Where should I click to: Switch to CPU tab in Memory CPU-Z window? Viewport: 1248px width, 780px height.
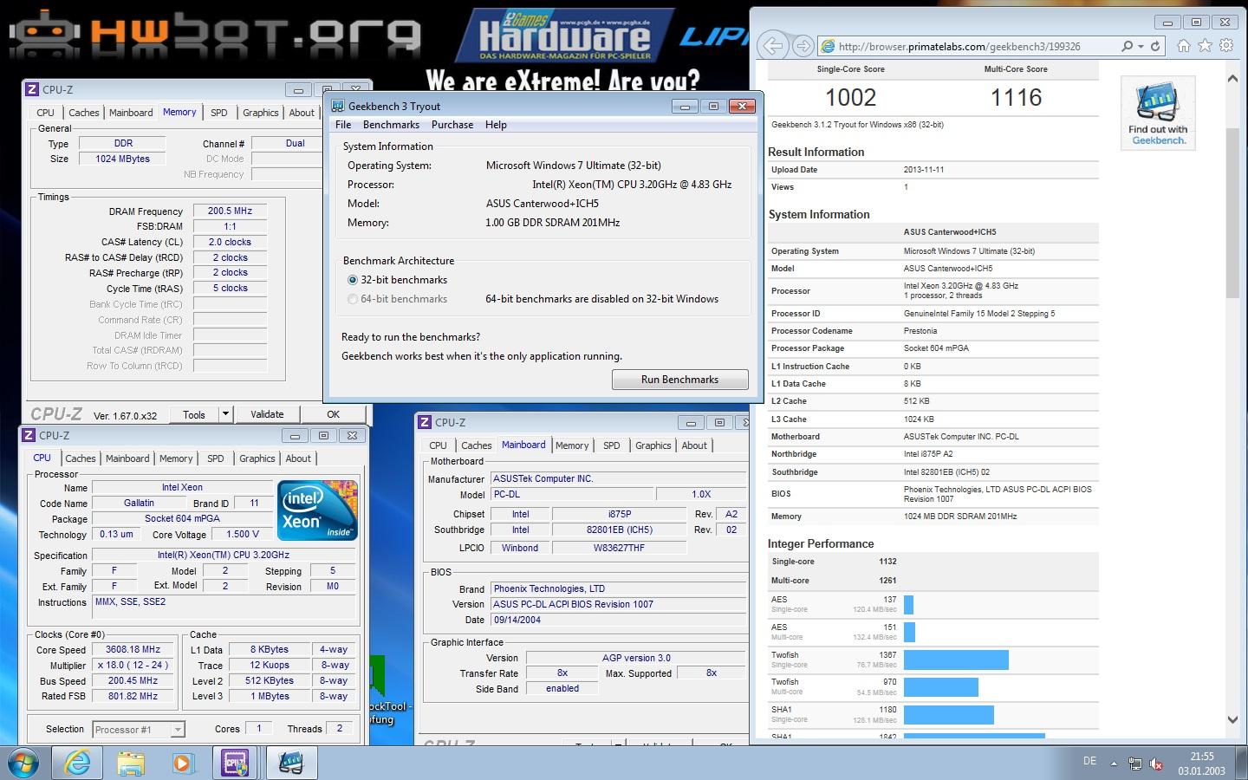pyautogui.click(x=45, y=113)
